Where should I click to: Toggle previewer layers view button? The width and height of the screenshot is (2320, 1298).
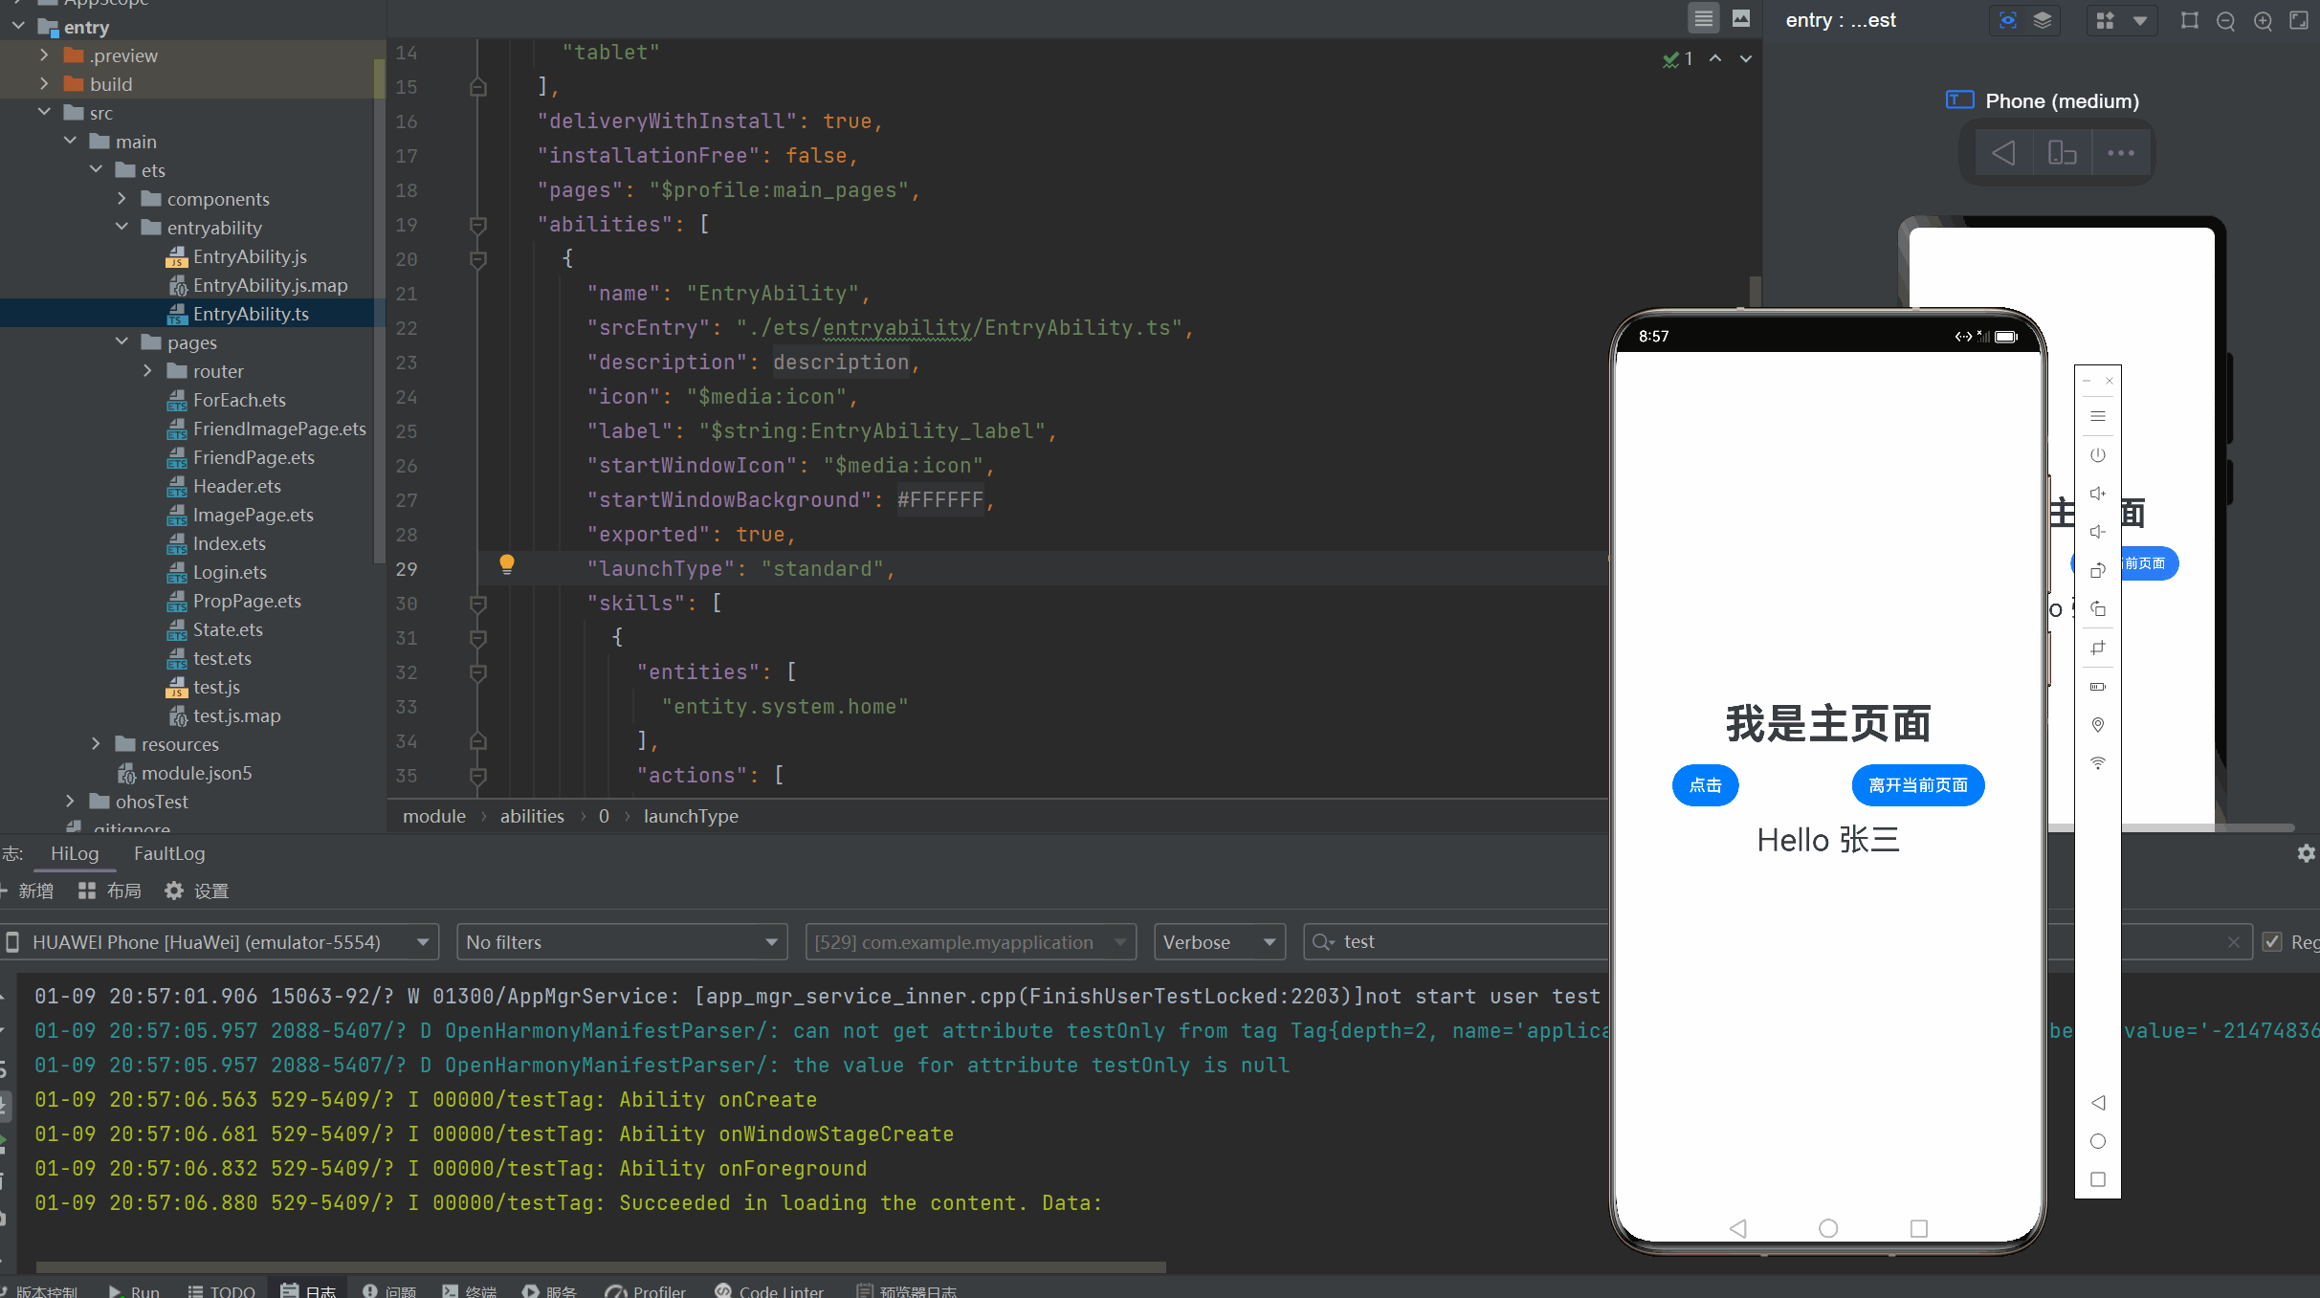(x=2043, y=20)
